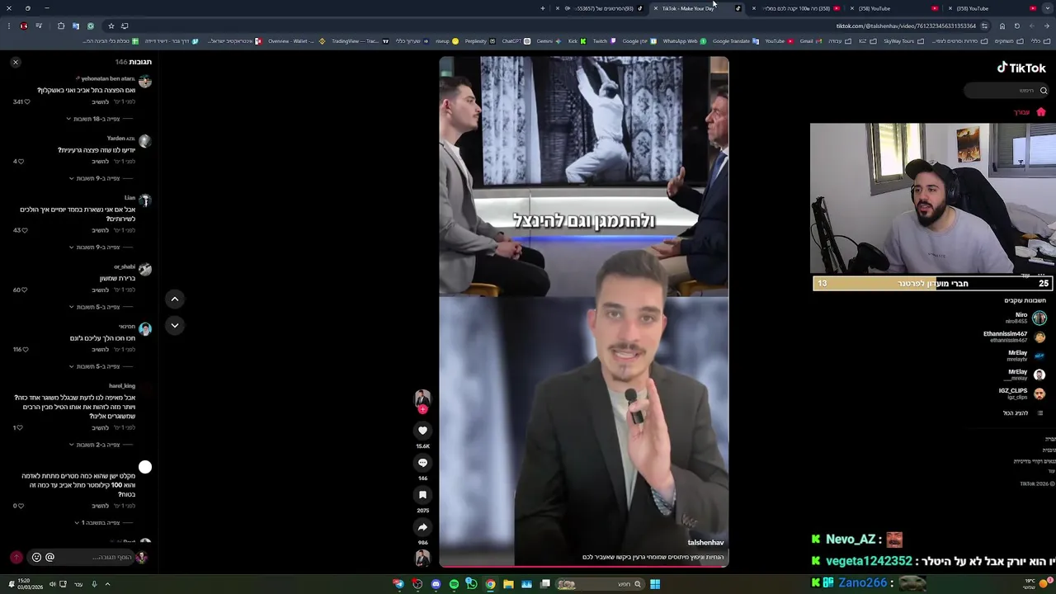Open the TikTok home house icon

[x=1040, y=112]
